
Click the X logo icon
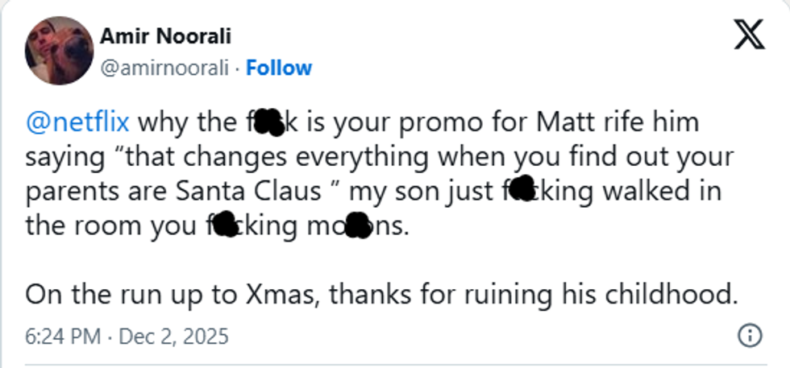coord(747,34)
